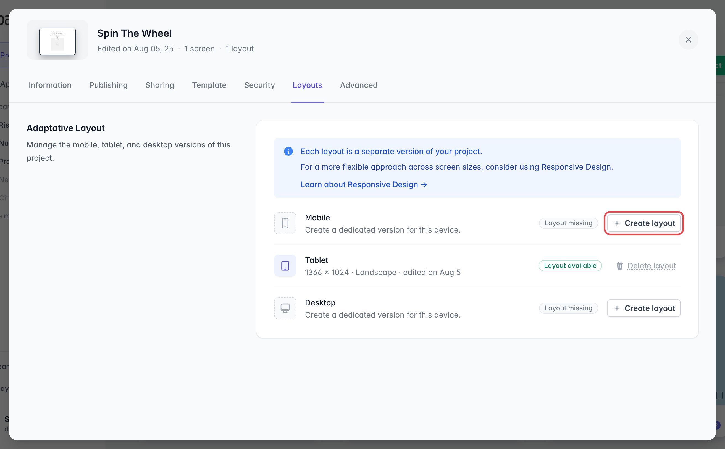Create a layout for Mobile
Viewport: 725px width, 449px height.
click(x=643, y=223)
